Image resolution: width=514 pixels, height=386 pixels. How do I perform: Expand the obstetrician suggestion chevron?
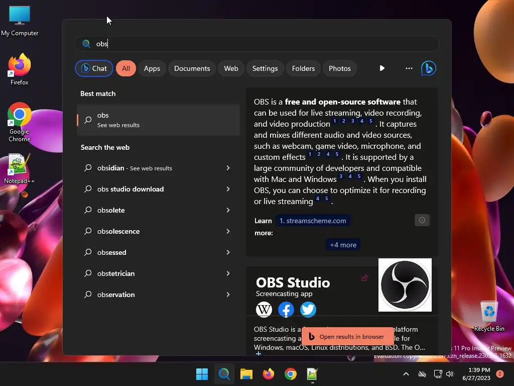pyautogui.click(x=228, y=273)
